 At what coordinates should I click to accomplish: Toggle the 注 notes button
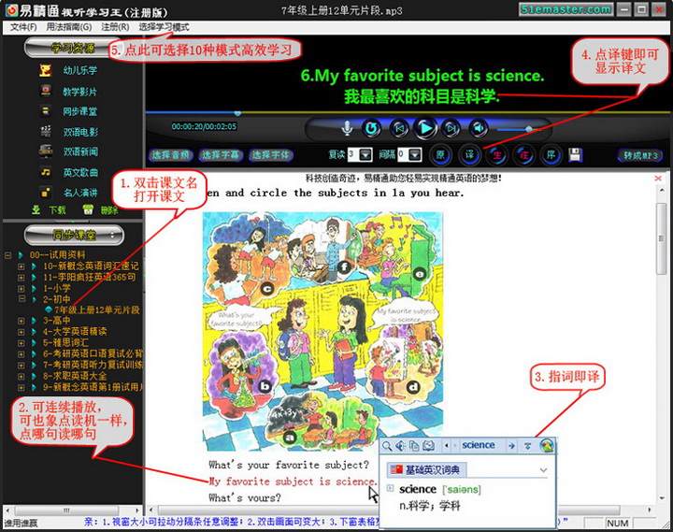(x=524, y=155)
